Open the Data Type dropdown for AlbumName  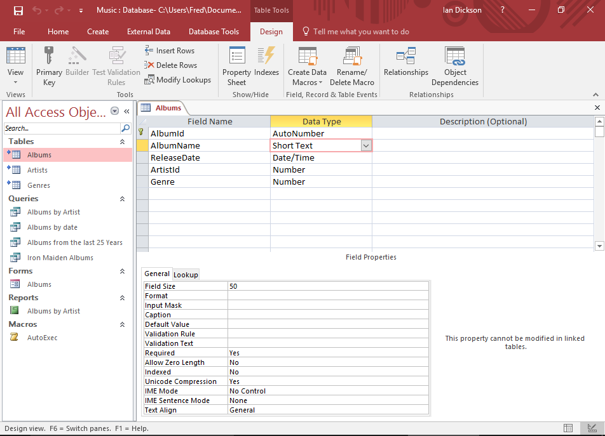[x=366, y=145]
